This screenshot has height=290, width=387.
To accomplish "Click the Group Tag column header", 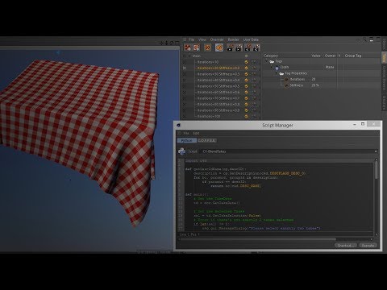I will (353, 56).
